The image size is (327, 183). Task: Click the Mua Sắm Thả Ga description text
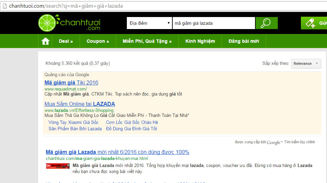pyautogui.click(x=117, y=115)
